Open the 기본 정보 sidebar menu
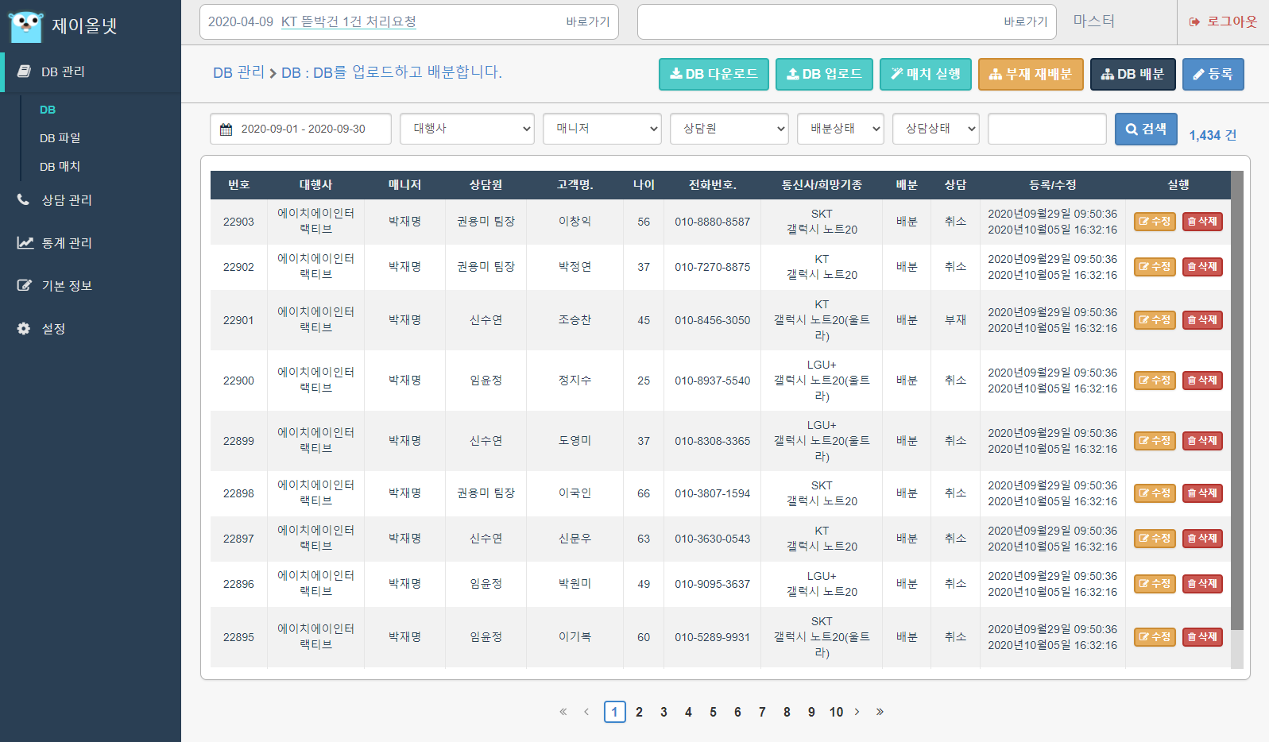Image resolution: width=1269 pixels, height=742 pixels. pos(91,286)
